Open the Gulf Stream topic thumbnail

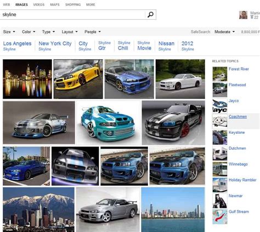pyautogui.click(x=220, y=217)
